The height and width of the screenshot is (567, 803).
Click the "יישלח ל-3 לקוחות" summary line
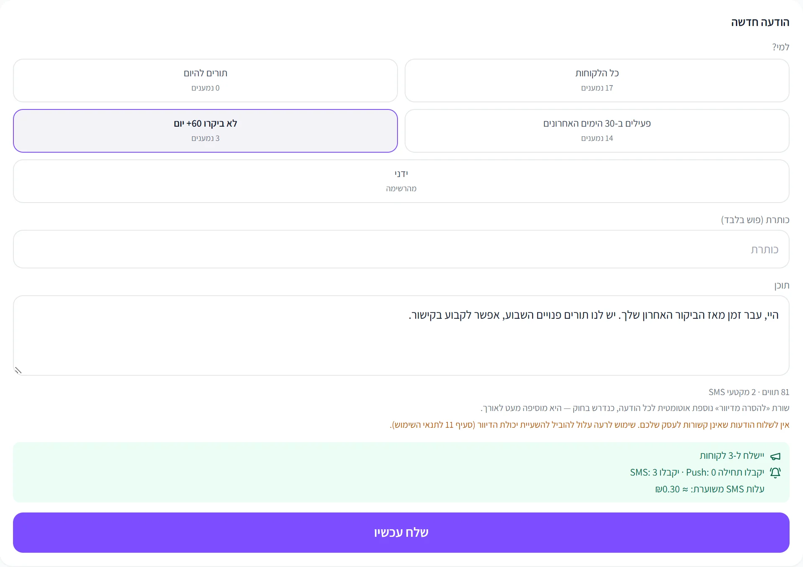click(x=732, y=455)
